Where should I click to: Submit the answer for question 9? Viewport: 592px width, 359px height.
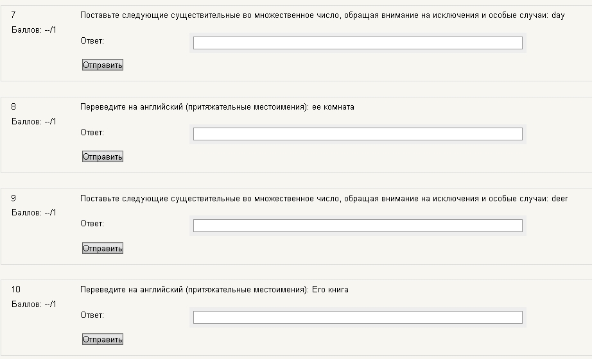103,248
